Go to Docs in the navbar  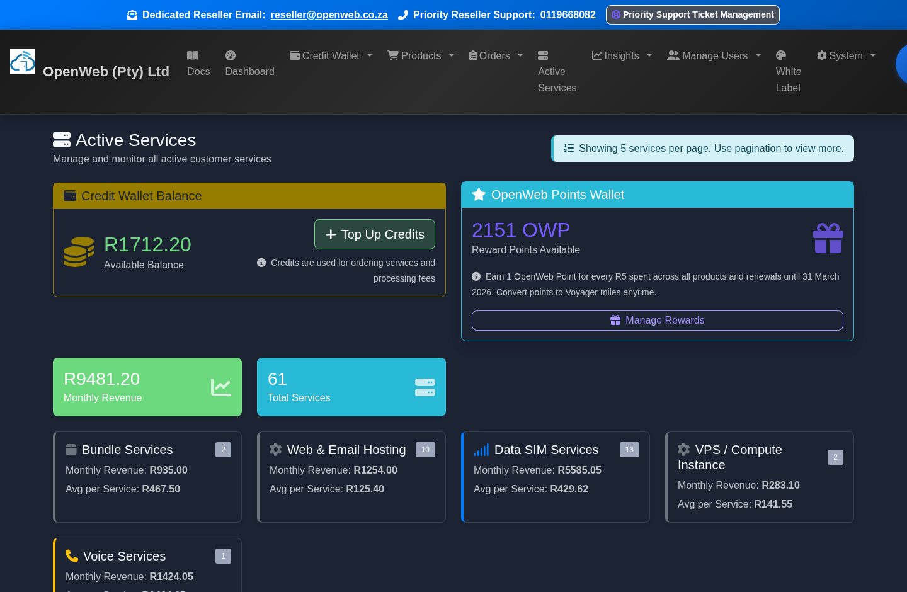[198, 64]
